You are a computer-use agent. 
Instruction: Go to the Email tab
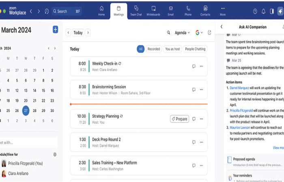[x=171, y=11]
